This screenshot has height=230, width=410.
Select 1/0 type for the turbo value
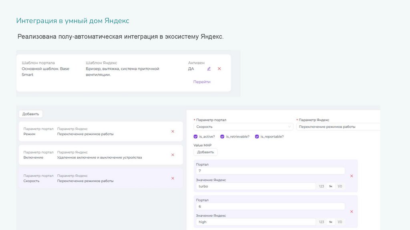pos(340,186)
